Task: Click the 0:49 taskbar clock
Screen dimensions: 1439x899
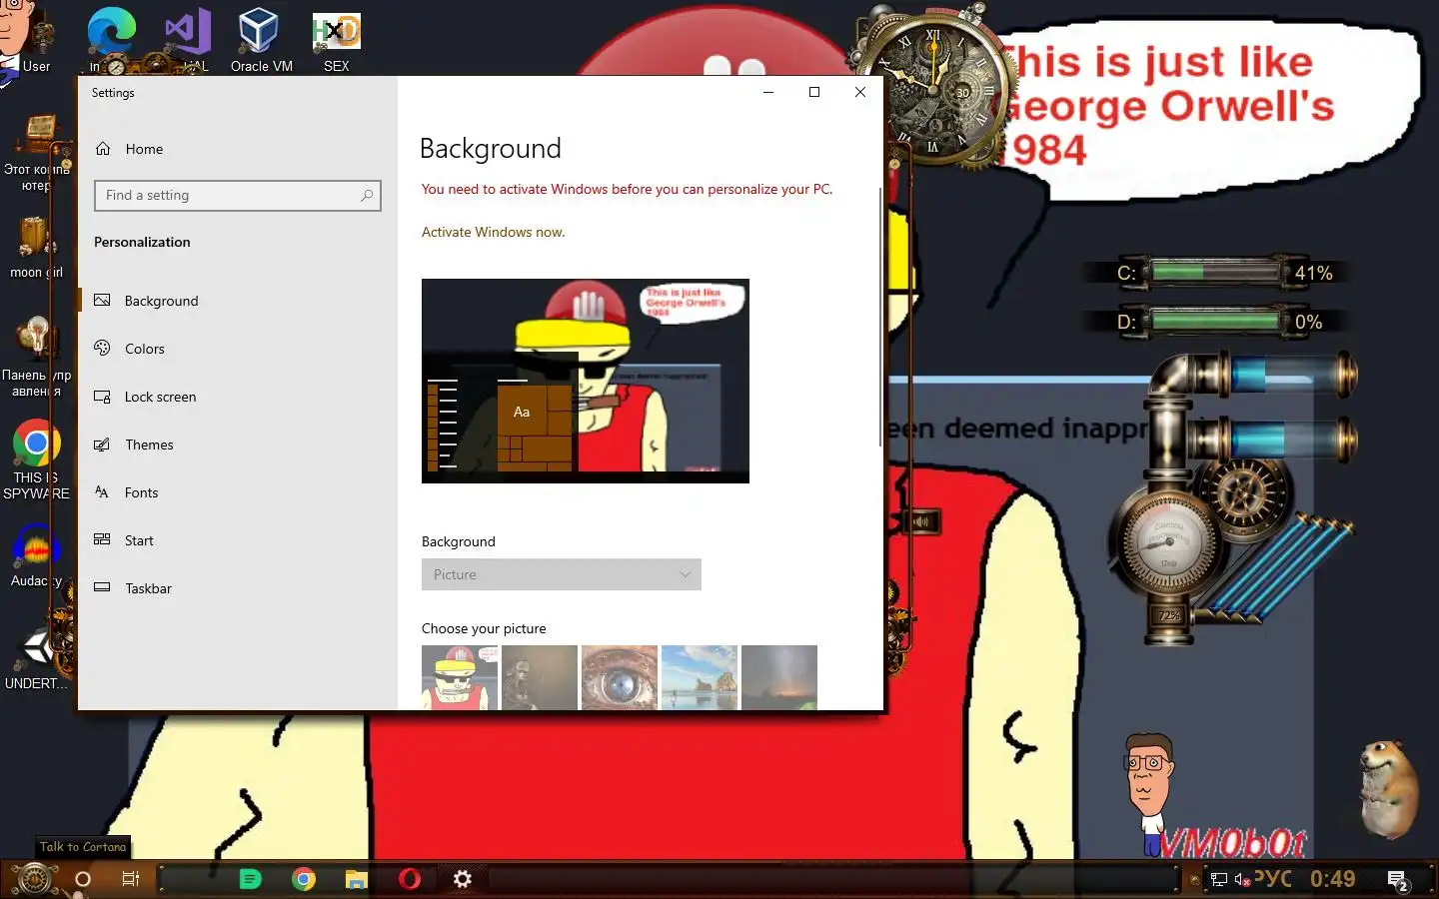Action: (x=1333, y=879)
